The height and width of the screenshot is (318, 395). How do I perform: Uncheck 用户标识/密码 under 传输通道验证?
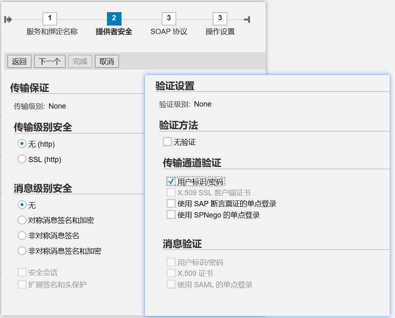coord(171,181)
